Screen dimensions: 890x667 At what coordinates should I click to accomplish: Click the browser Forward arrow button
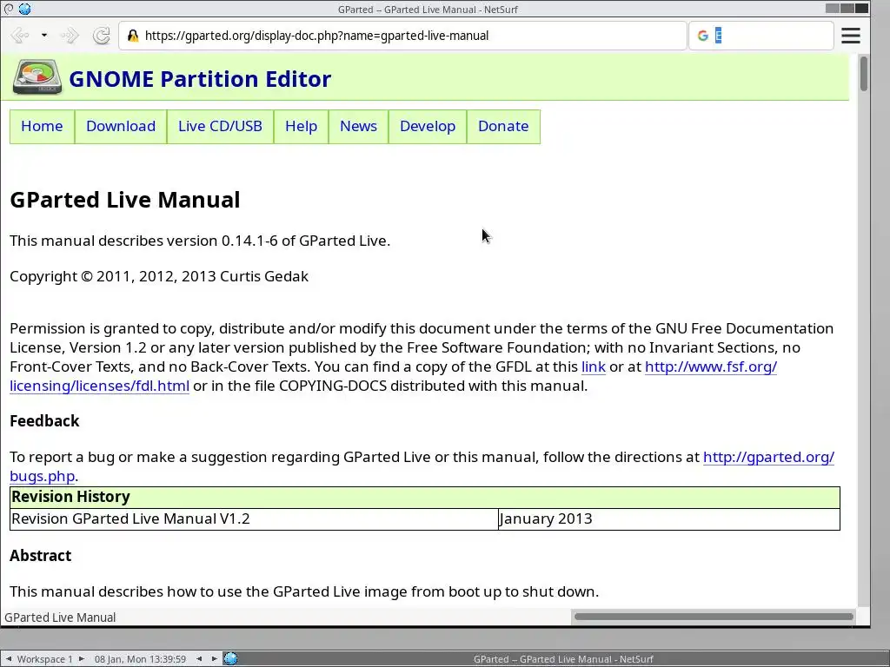coord(70,35)
